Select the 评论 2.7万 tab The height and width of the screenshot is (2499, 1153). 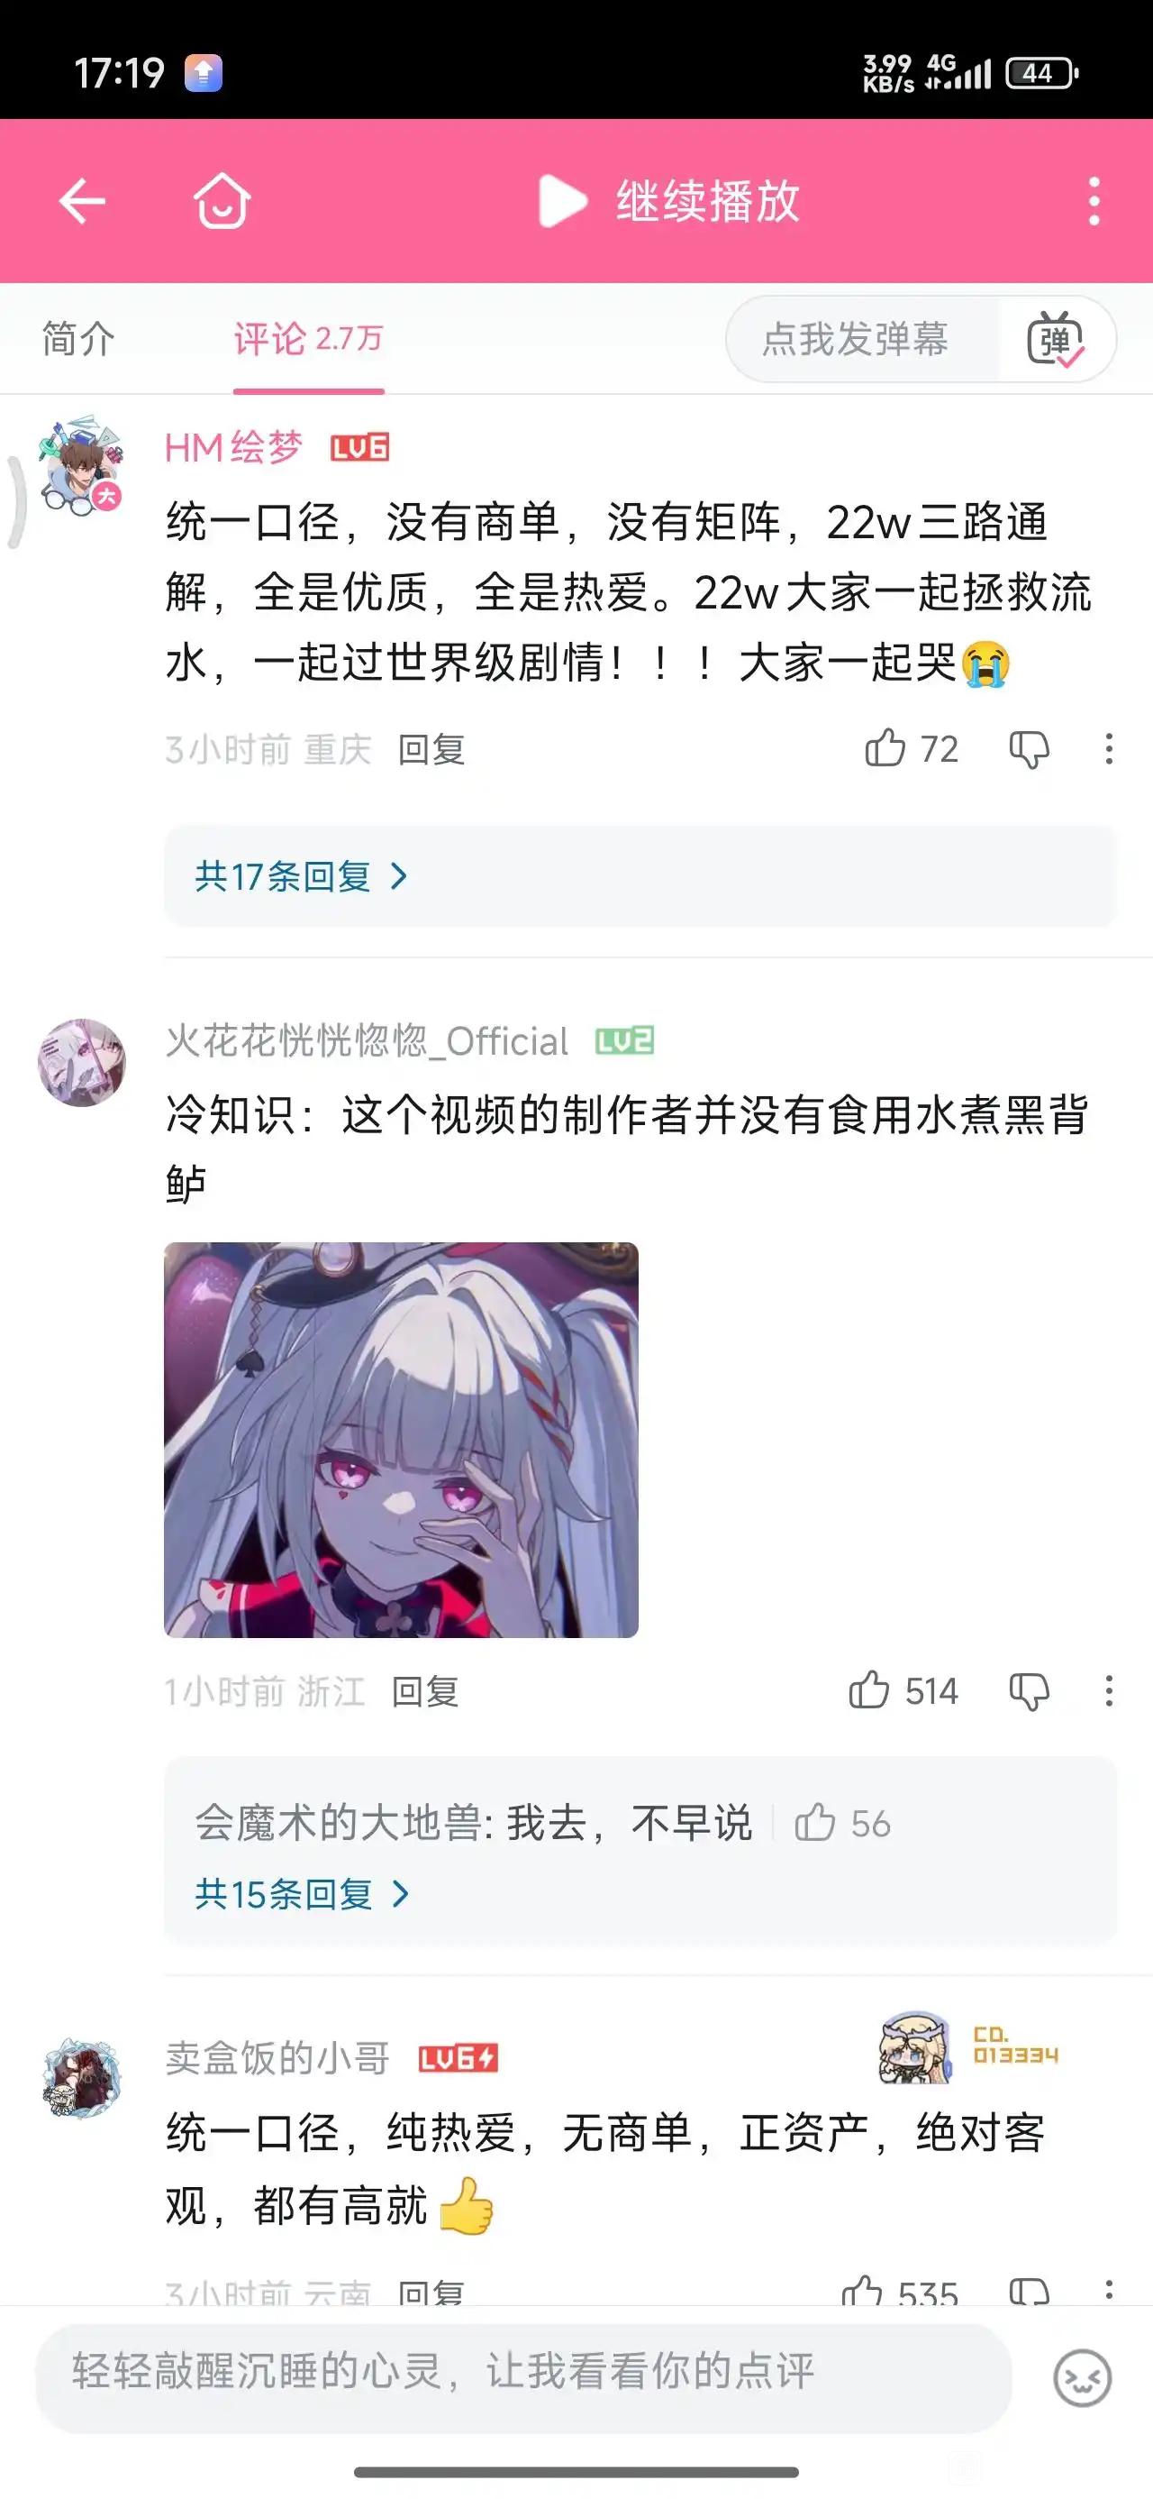point(308,339)
